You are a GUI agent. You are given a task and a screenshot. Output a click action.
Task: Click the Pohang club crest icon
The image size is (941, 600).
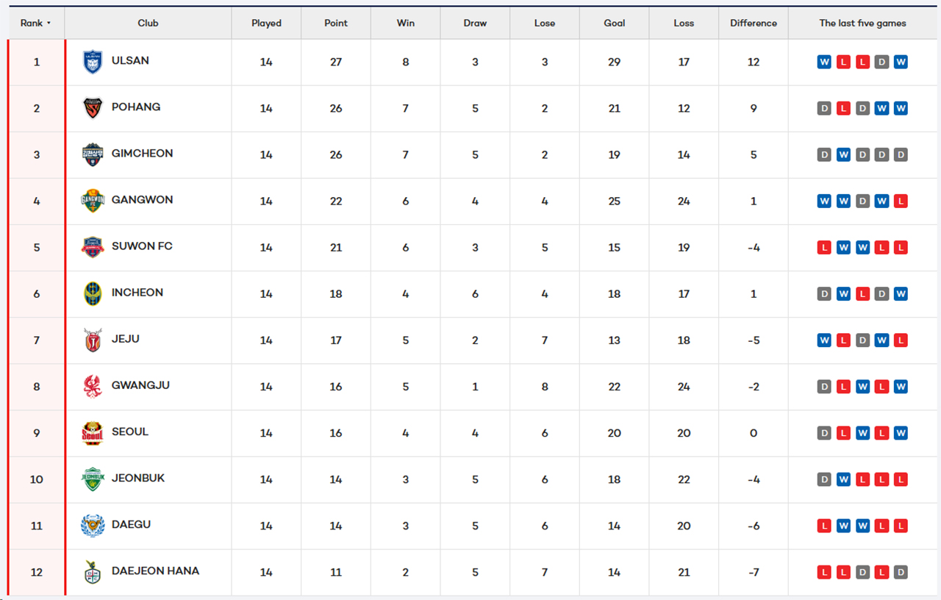pyautogui.click(x=93, y=108)
